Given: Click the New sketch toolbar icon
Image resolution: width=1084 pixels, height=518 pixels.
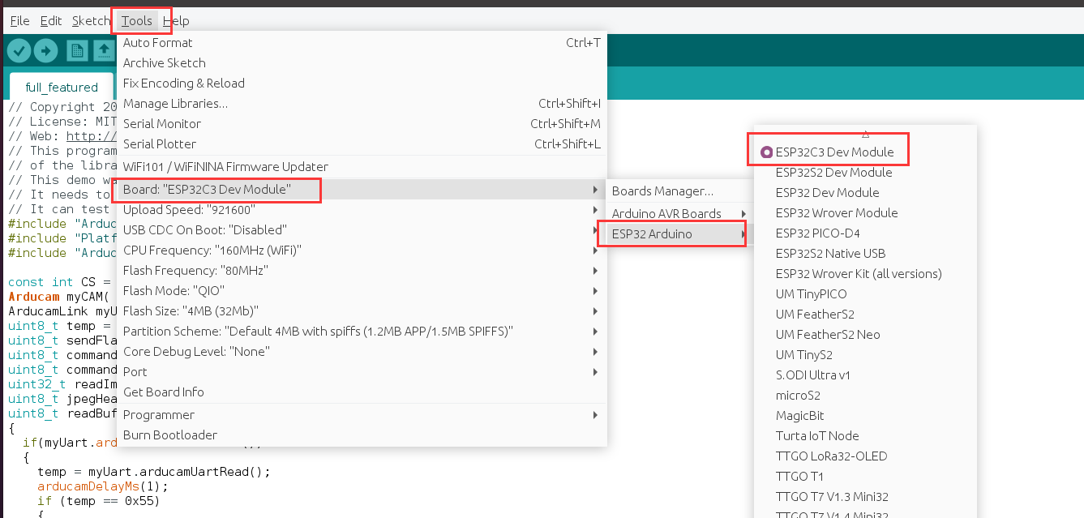Looking at the screenshot, I should pos(77,51).
